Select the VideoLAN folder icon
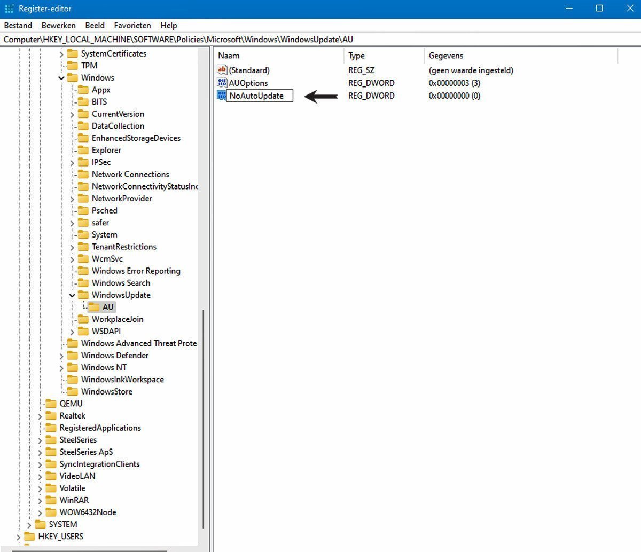The image size is (641, 552). (51, 476)
